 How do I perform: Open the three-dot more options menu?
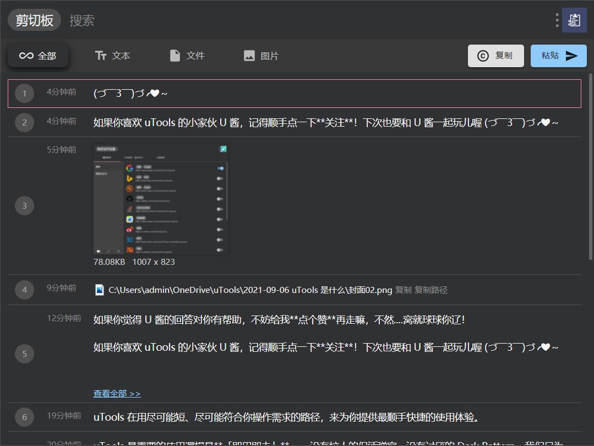coord(557,20)
